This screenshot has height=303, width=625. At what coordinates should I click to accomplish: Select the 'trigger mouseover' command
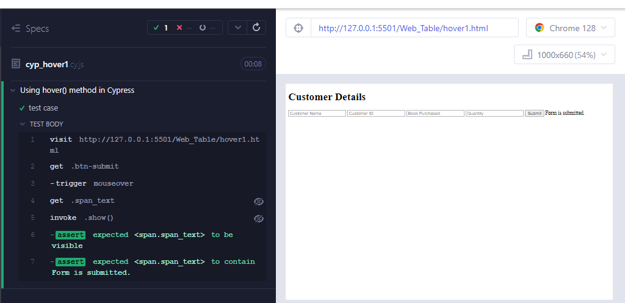[x=142, y=184]
